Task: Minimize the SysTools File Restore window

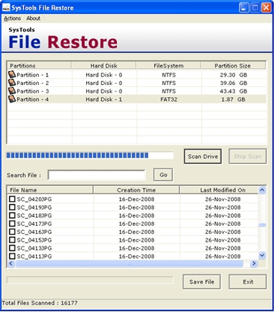Action: click(x=244, y=8)
